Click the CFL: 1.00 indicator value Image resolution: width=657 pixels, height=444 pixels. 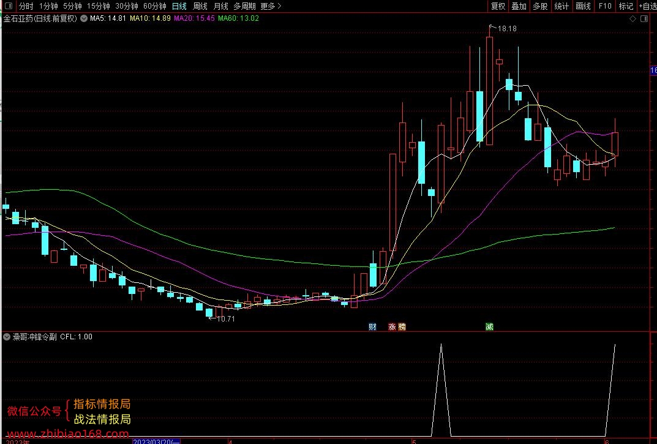click(77, 337)
